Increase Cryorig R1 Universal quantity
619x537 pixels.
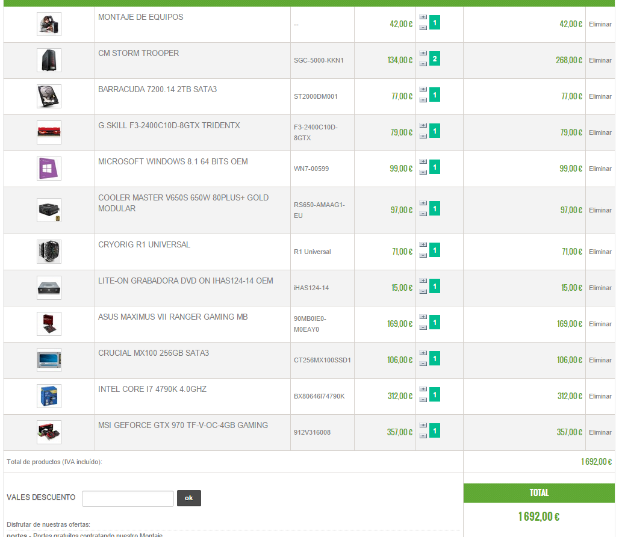(423, 244)
